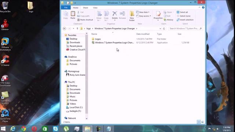This screenshot has height=132, width=235.
Task: Click the Edit command in the Open group
Action: point(167,16)
